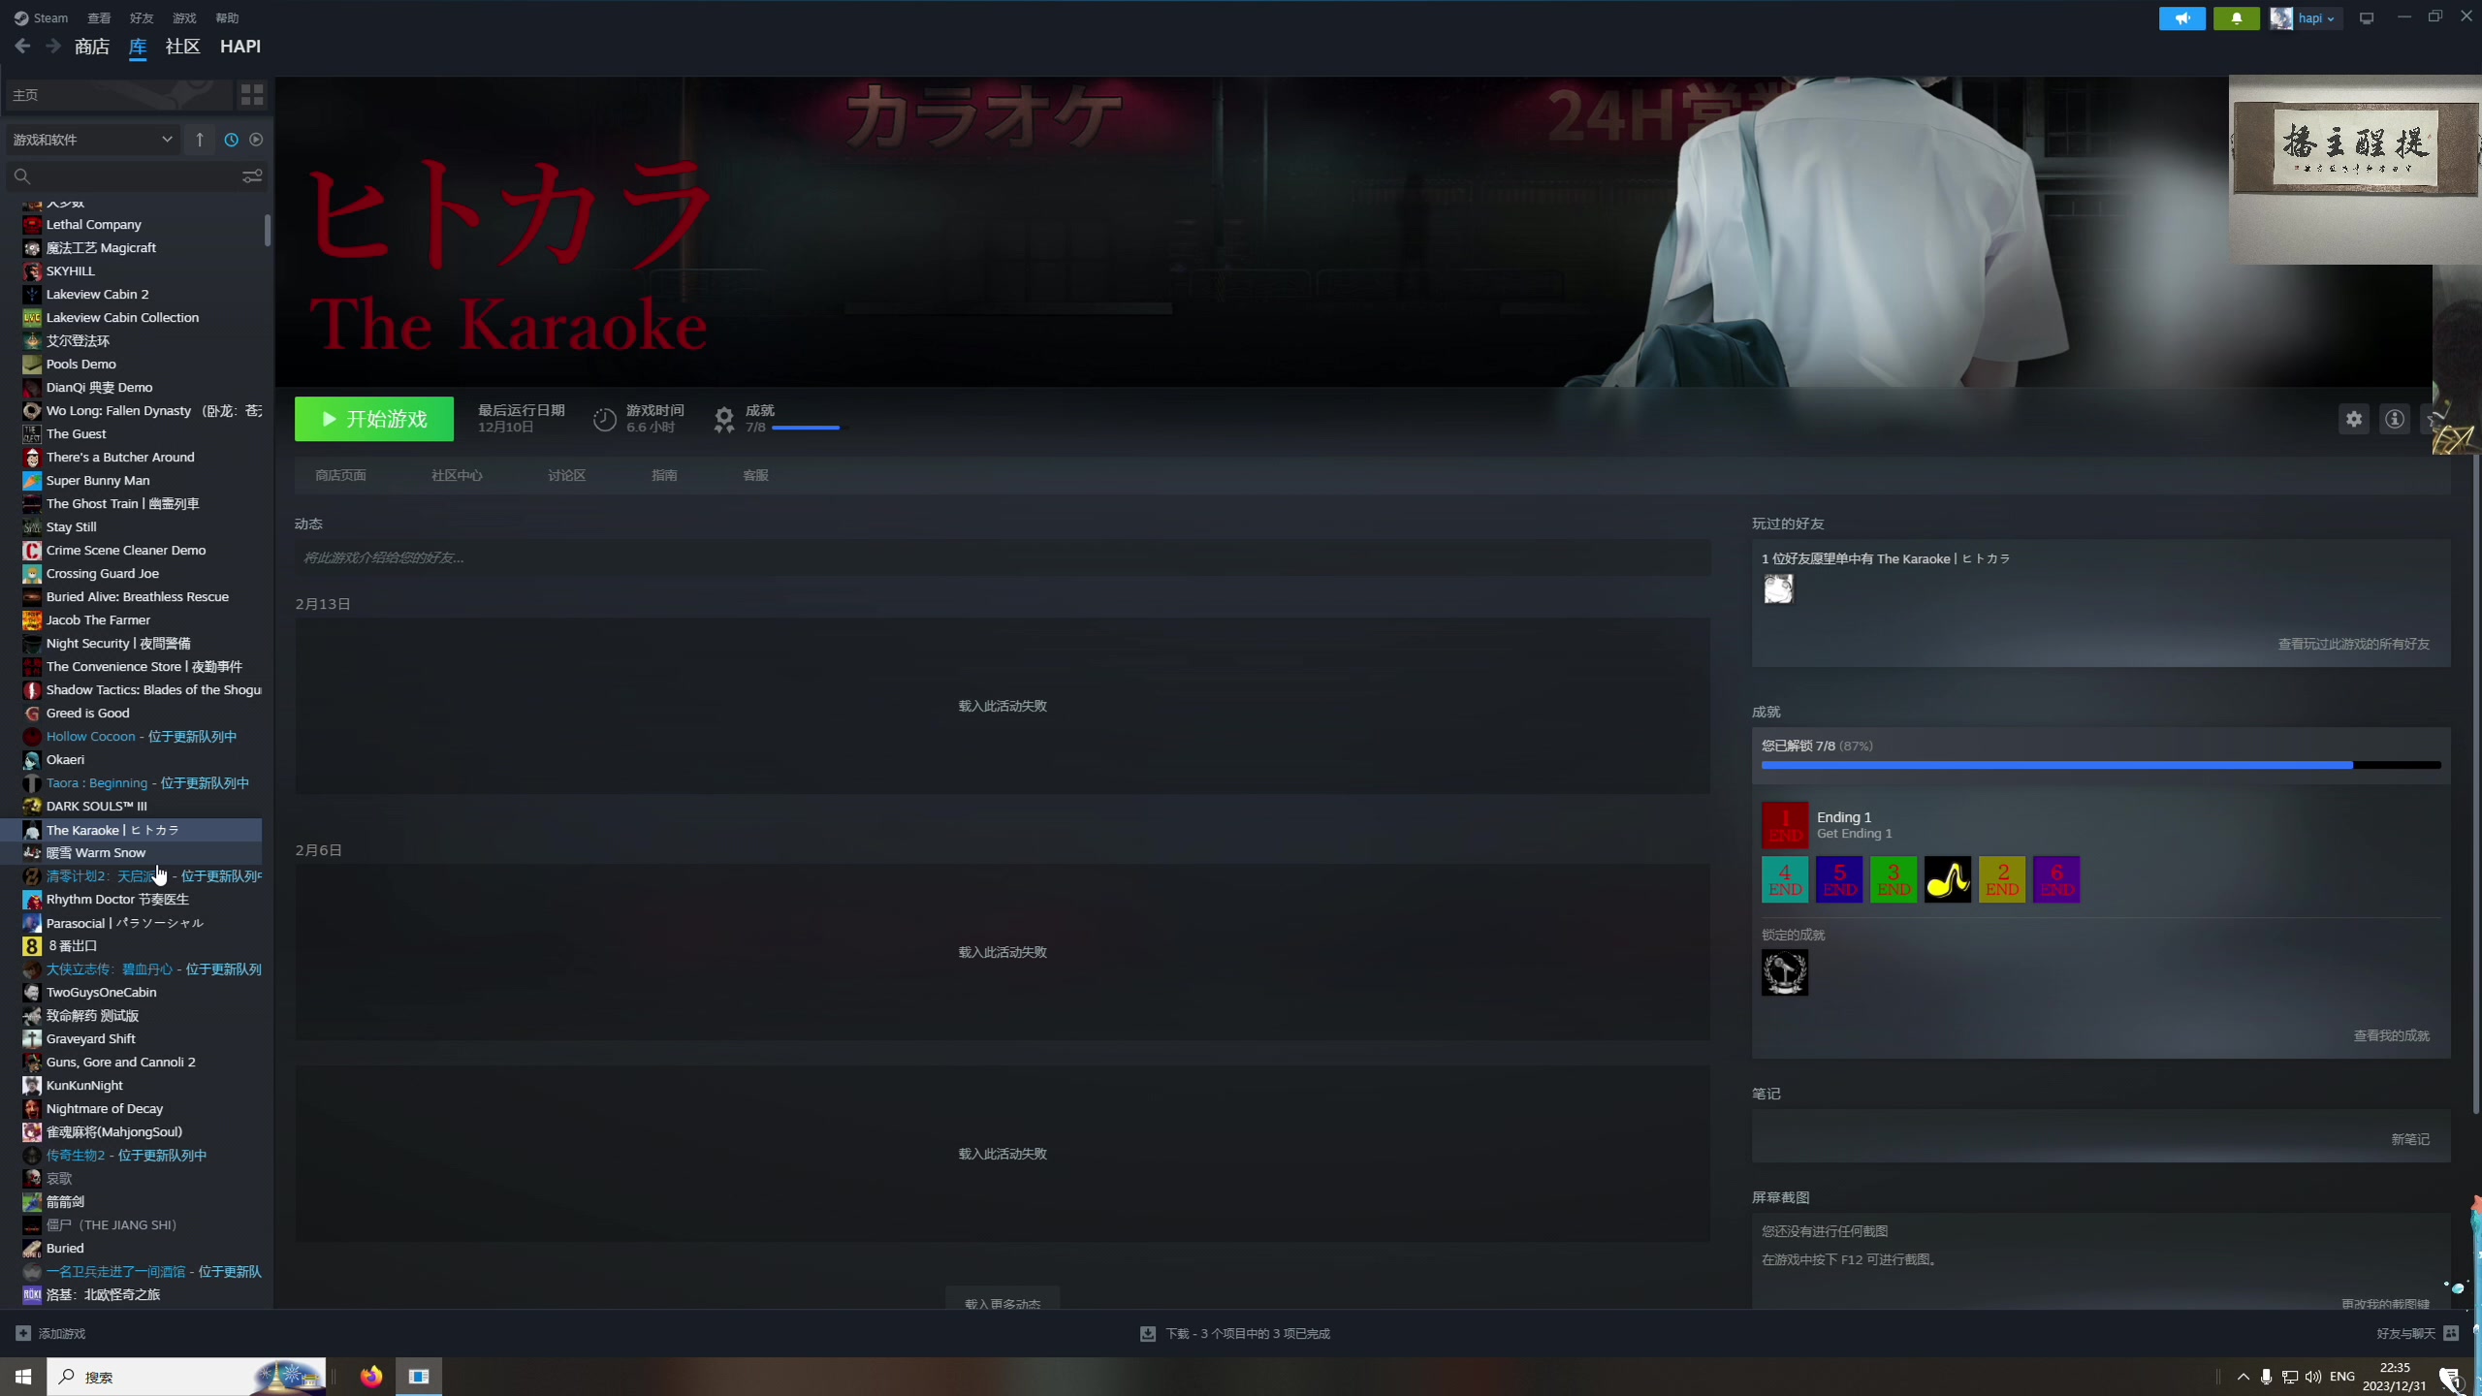Toggle the ready-to-play filter icon

tap(256, 140)
